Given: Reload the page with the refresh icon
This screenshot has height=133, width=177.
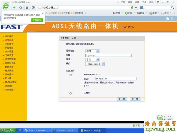Looking at the screenshot, I should click(20, 8).
